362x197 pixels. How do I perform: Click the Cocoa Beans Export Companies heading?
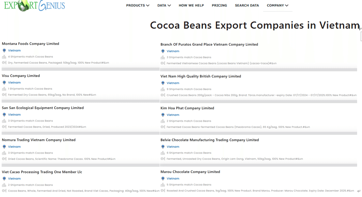pyautogui.click(x=255, y=25)
